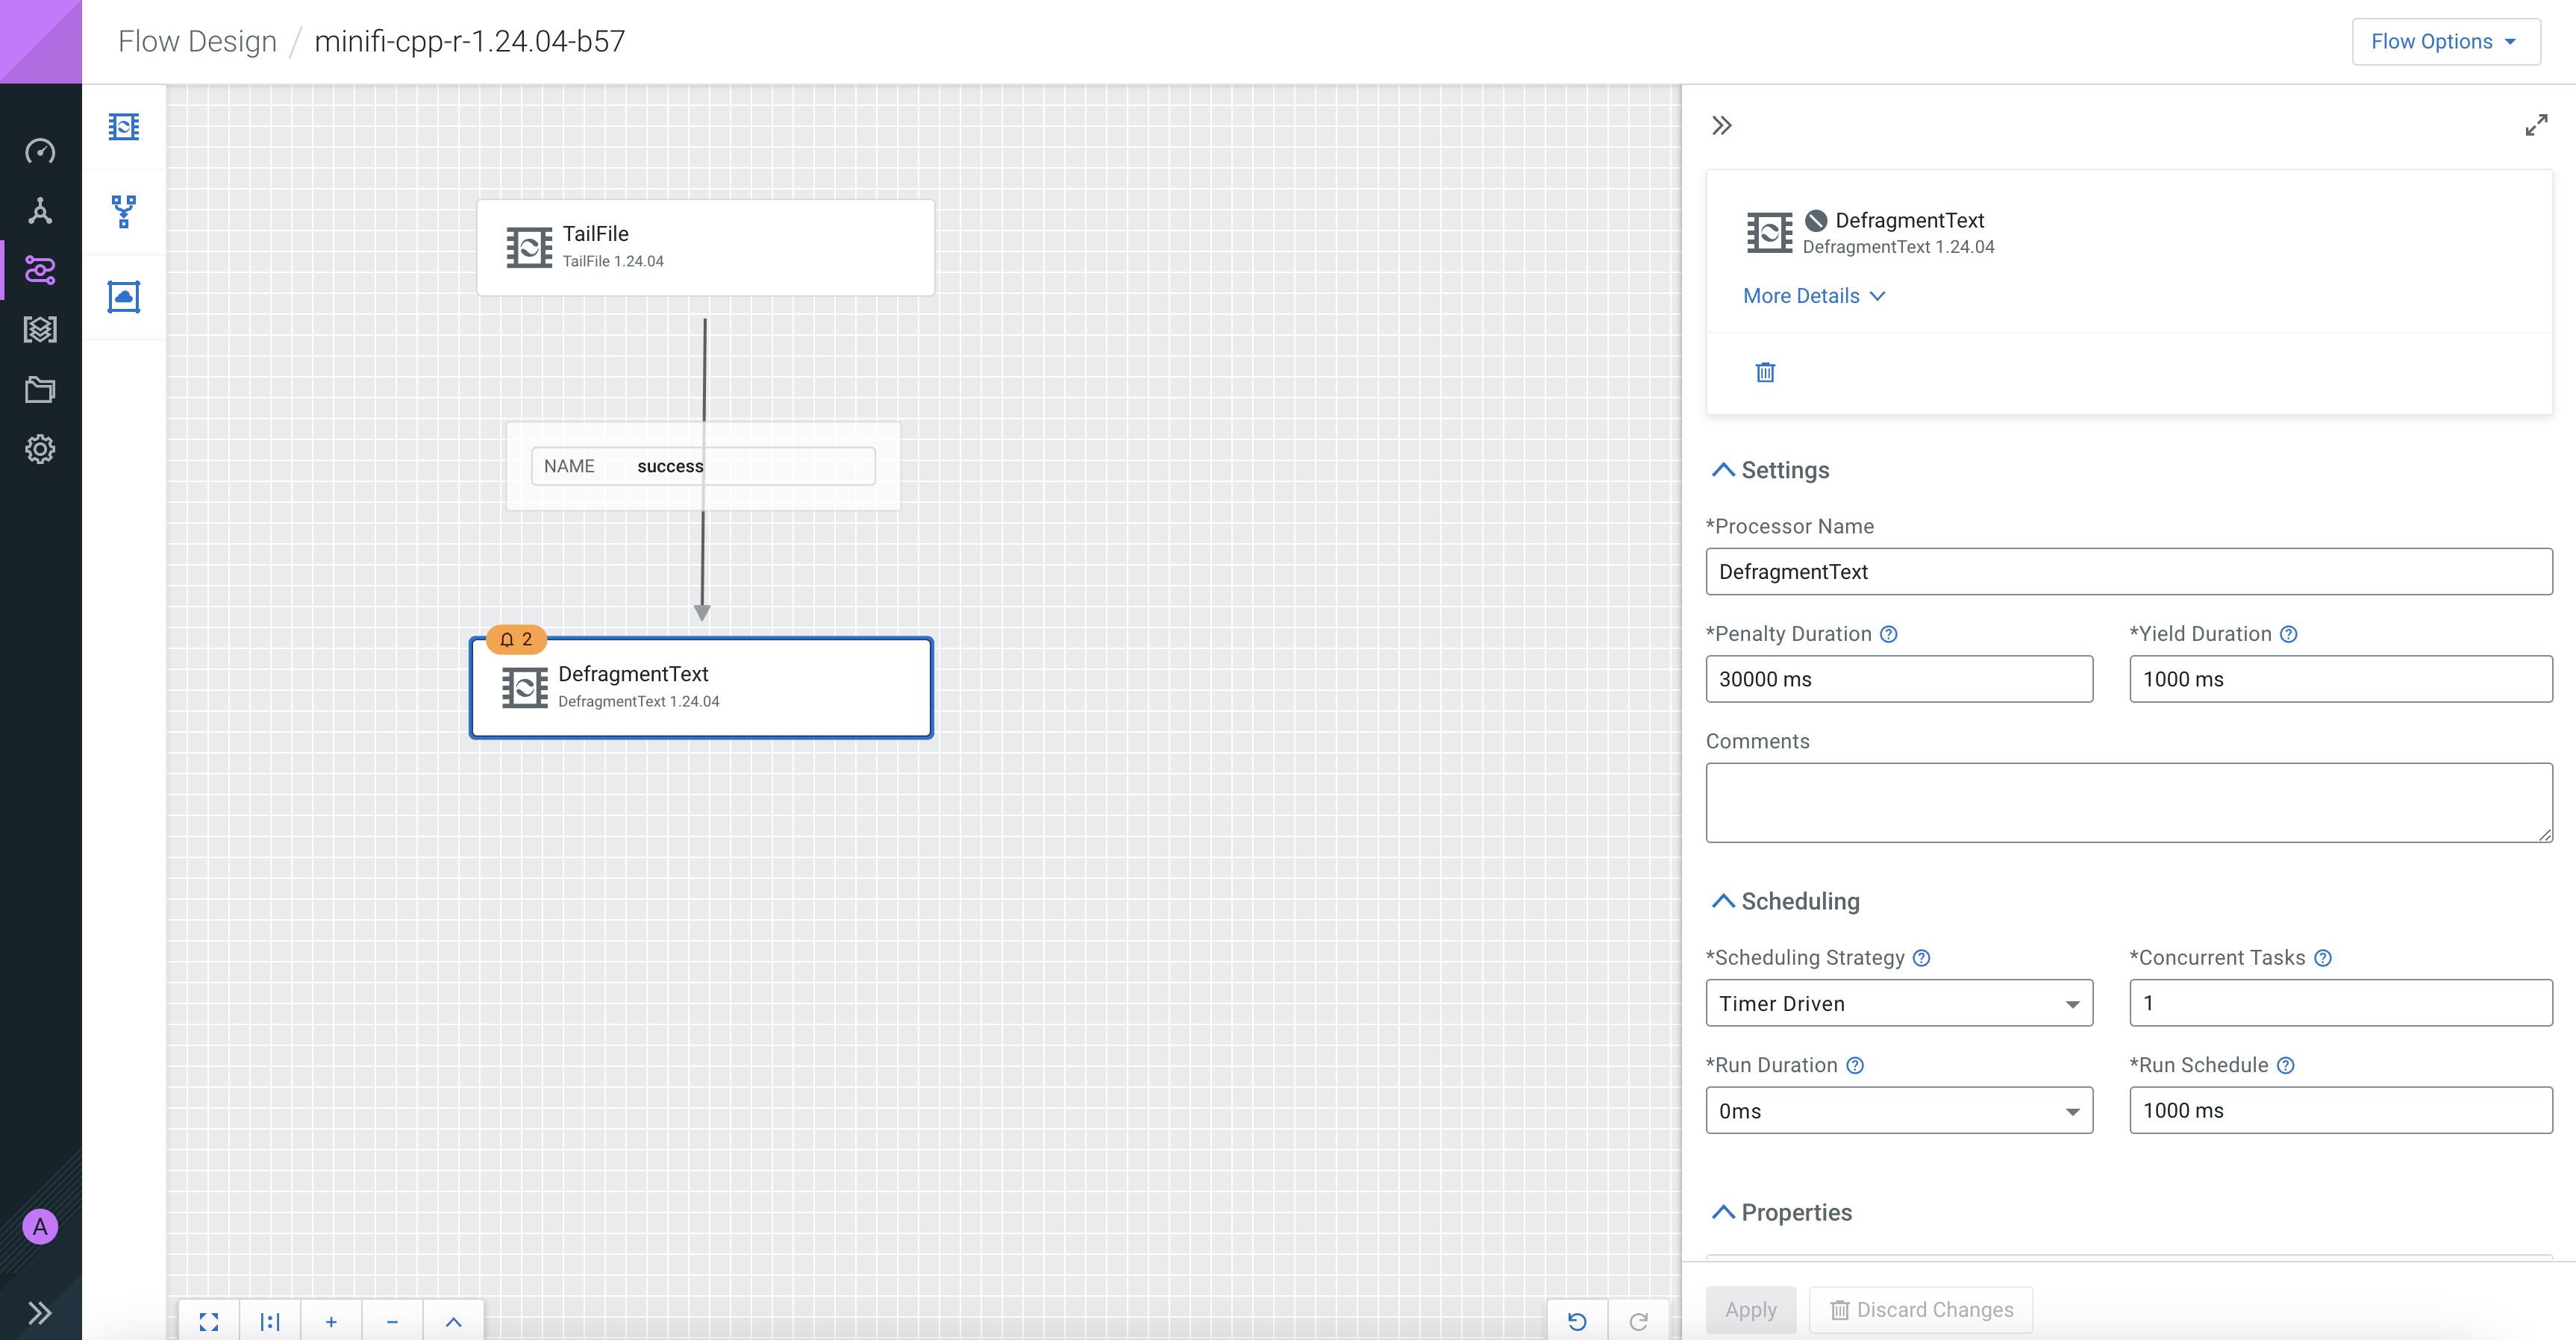Click the fit-to-screen icon on the canvas toolbar
This screenshot has height=1340, width=2576.
point(209,1322)
